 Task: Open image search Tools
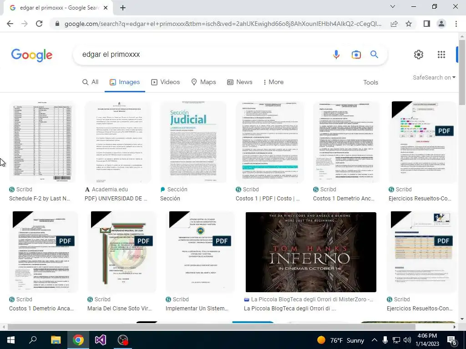point(370,82)
